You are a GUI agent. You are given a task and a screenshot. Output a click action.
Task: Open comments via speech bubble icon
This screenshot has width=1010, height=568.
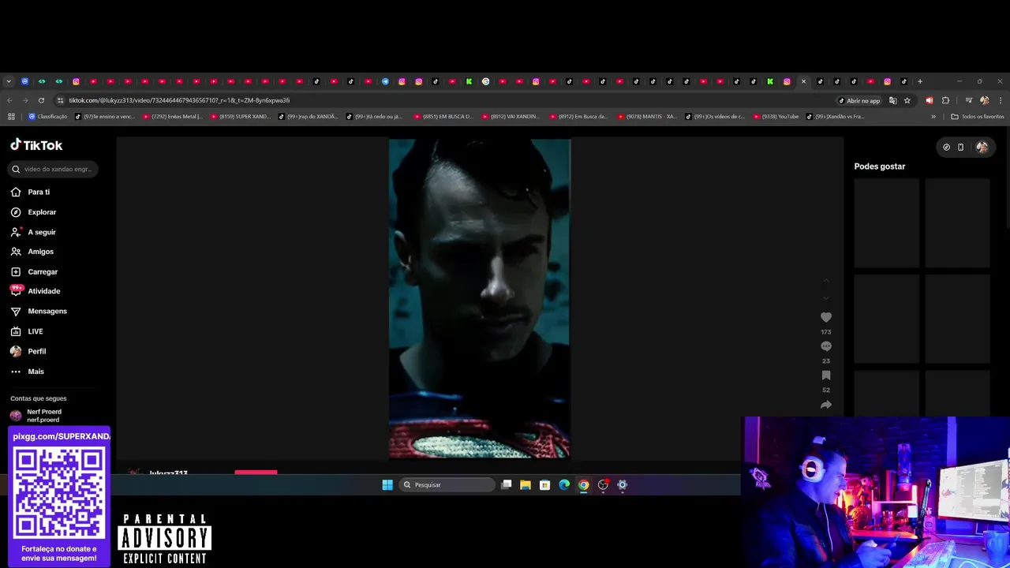(826, 346)
